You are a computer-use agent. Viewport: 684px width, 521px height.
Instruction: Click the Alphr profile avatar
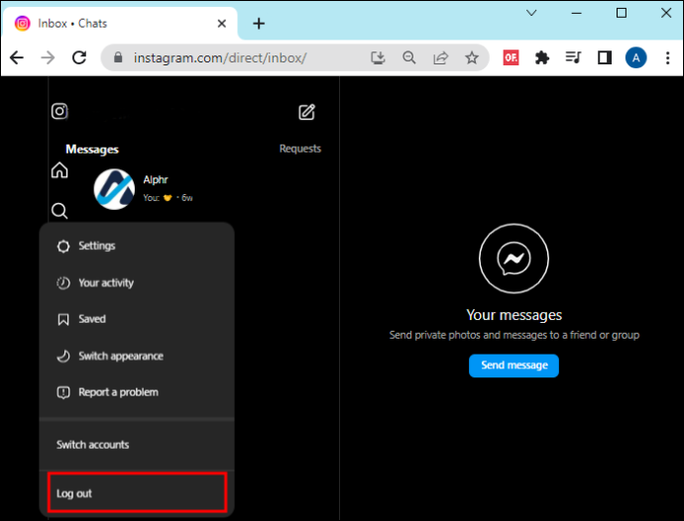pyautogui.click(x=114, y=189)
